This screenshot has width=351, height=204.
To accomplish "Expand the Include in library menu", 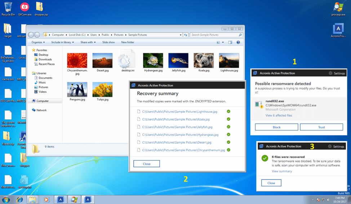I will coord(62,42).
